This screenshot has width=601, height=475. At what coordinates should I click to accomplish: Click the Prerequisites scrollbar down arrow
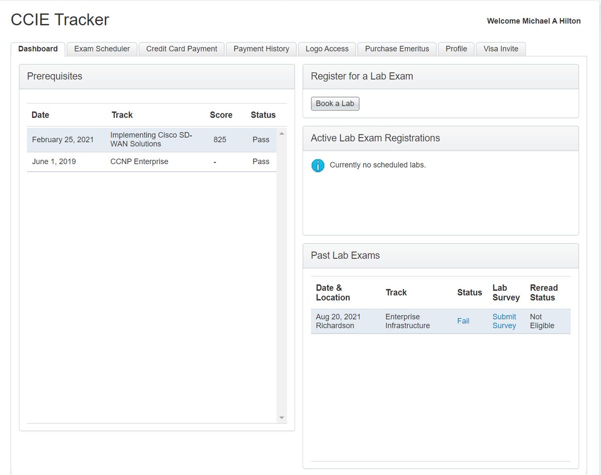click(x=281, y=417)
